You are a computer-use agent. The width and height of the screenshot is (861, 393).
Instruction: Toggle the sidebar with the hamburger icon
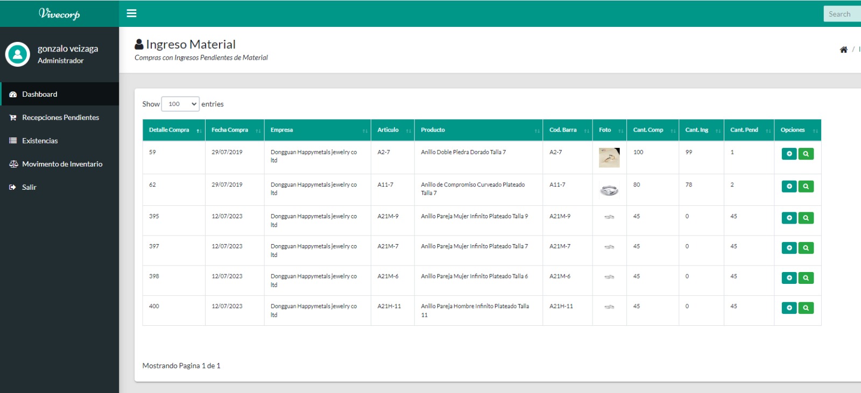[131, 13]
